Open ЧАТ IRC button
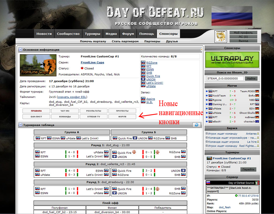The width and height of the screenshot is (274, 214). pyautogui.click(x=65, y=111)
